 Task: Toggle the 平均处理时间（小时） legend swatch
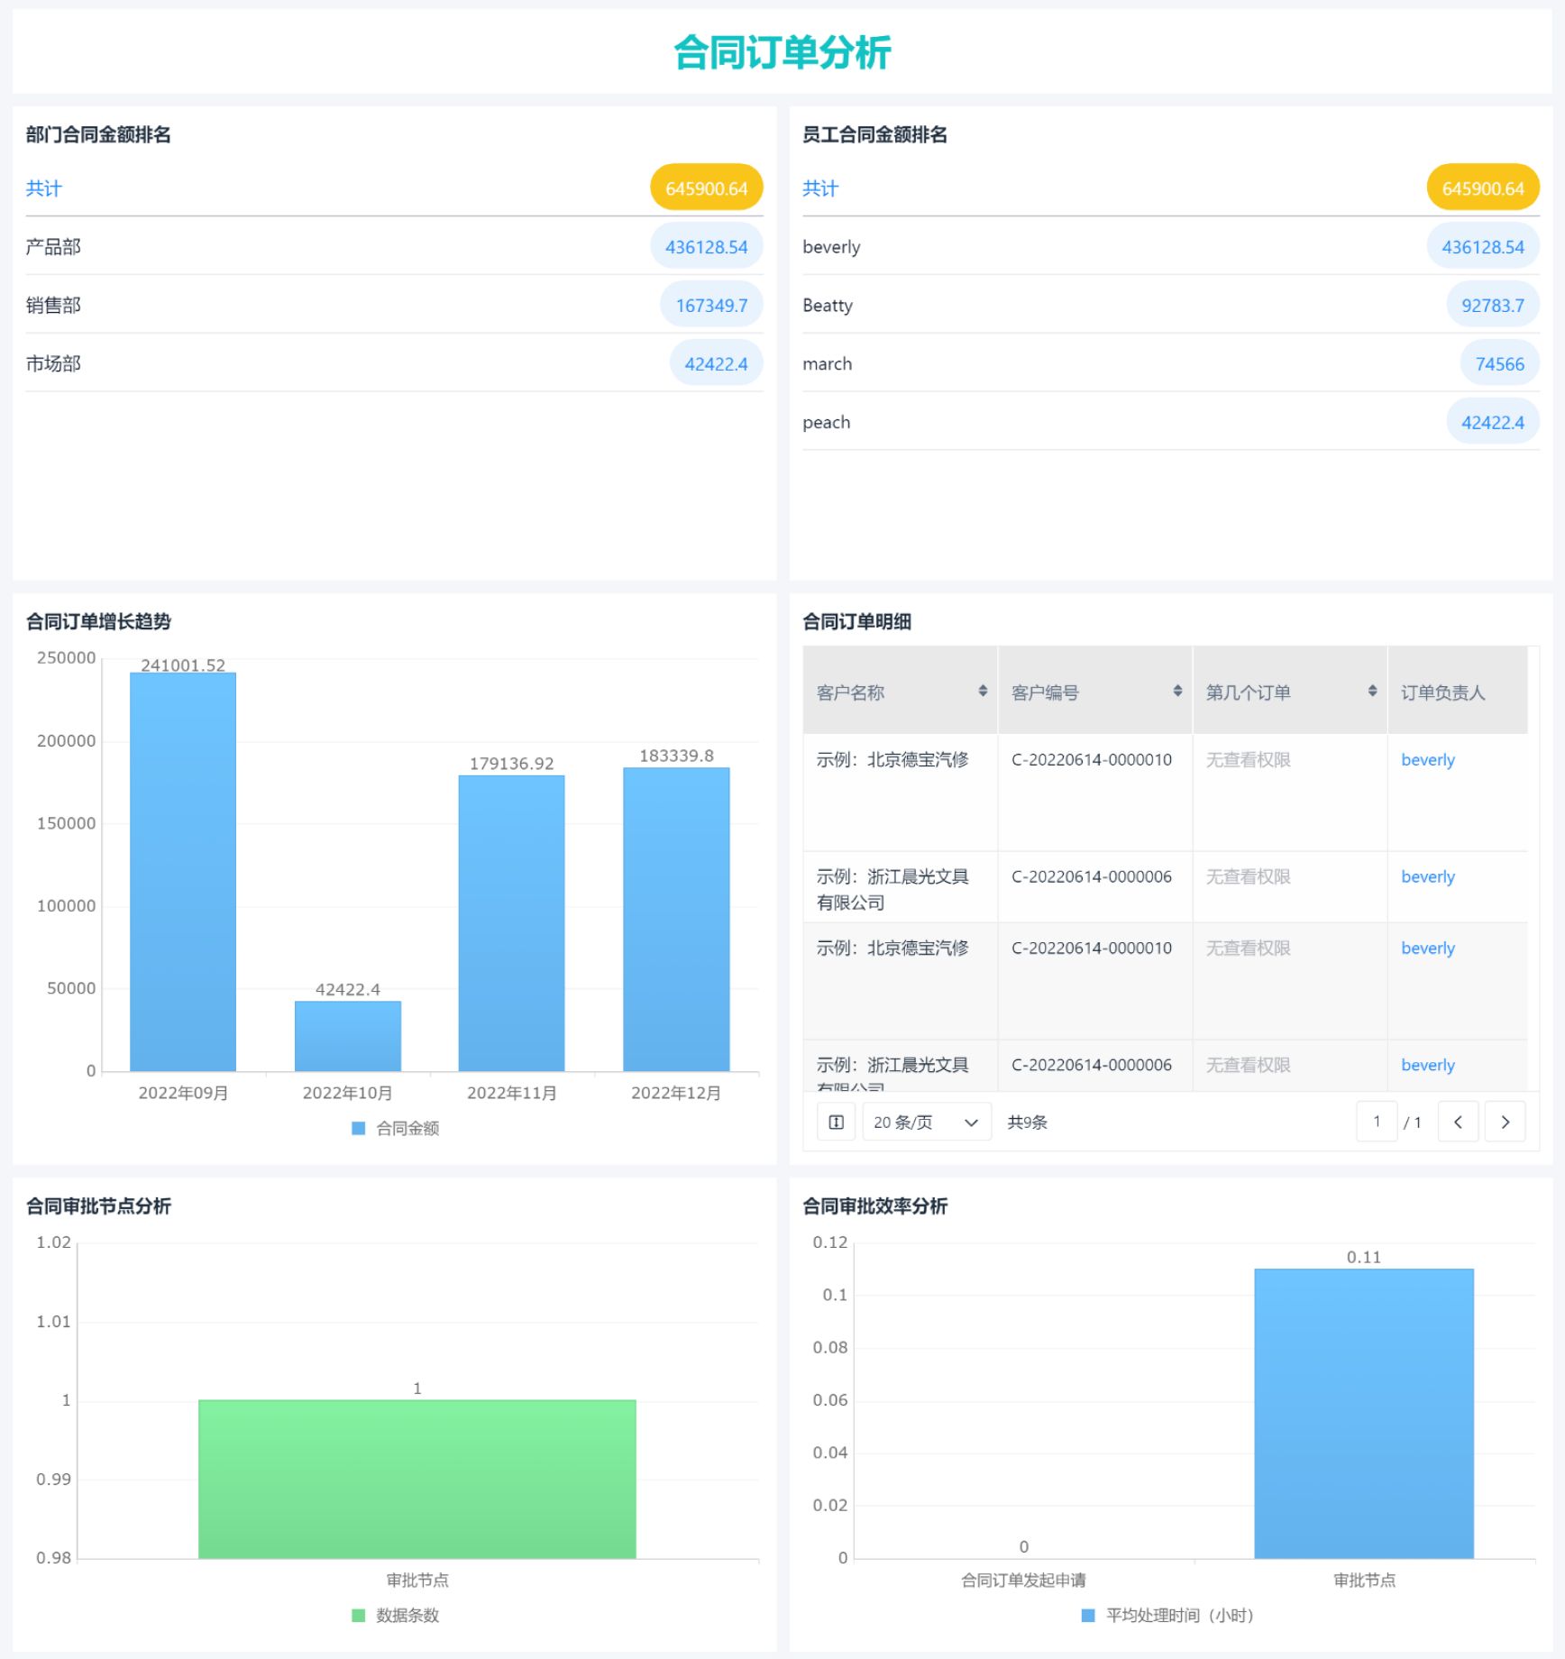(x=1088, y=1615)
